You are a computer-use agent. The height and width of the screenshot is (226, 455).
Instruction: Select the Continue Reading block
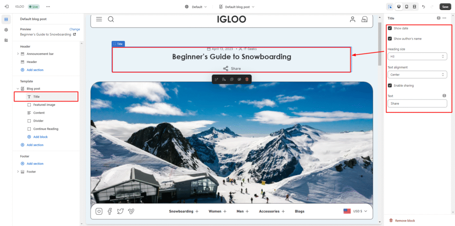46,129
